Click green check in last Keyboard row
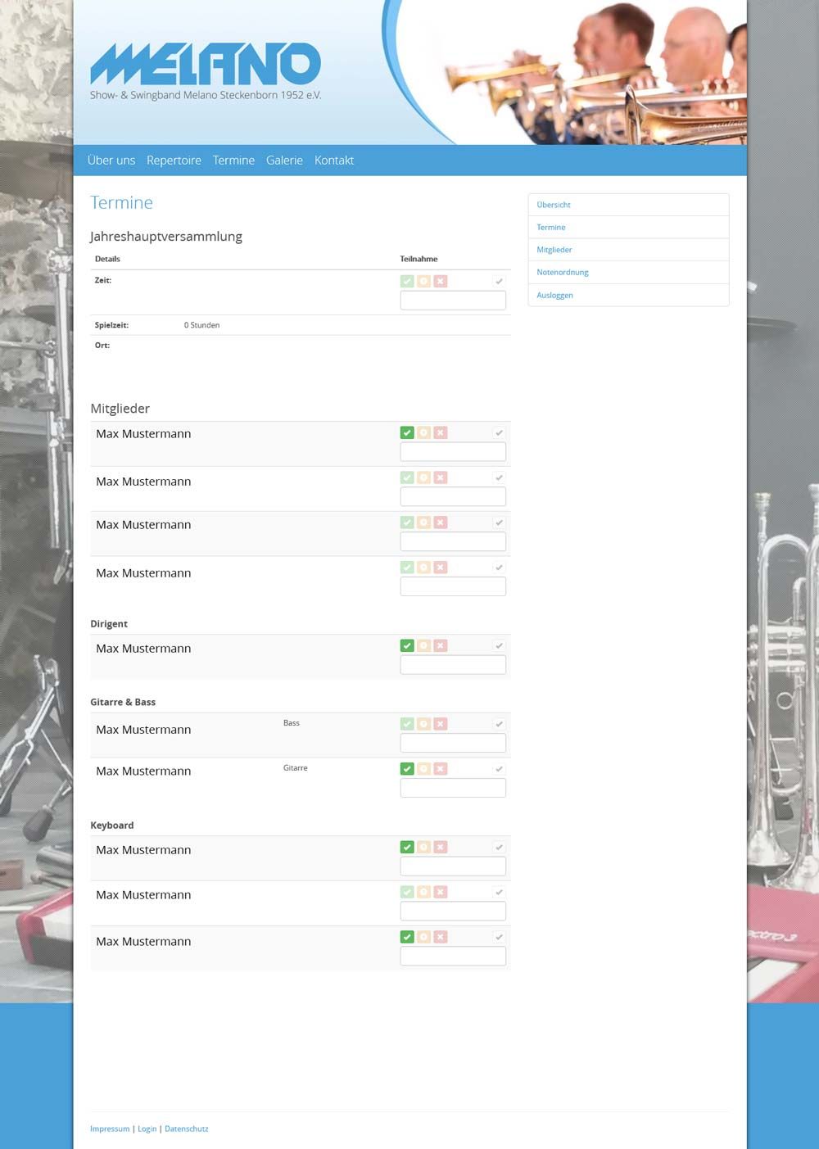 [x=407, y=937]
